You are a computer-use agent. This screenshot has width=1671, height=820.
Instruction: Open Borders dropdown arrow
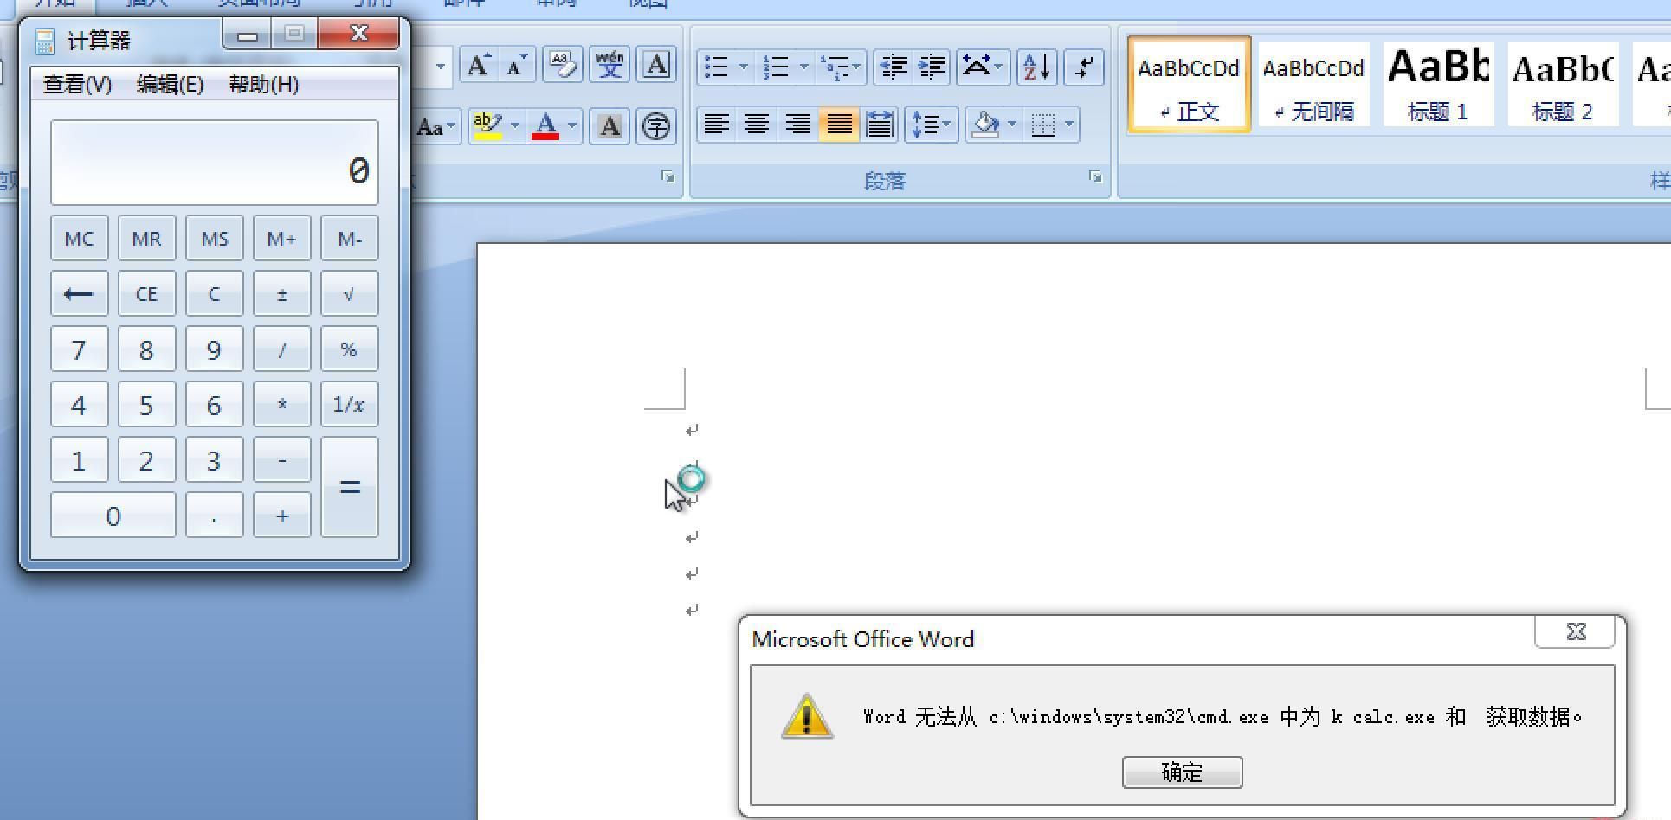click(1069, 125)
